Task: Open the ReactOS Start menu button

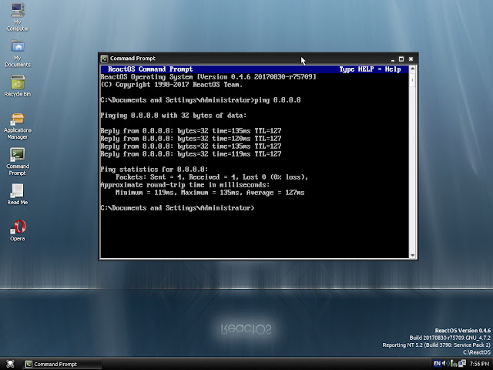Action: click(x=10, y=364)
